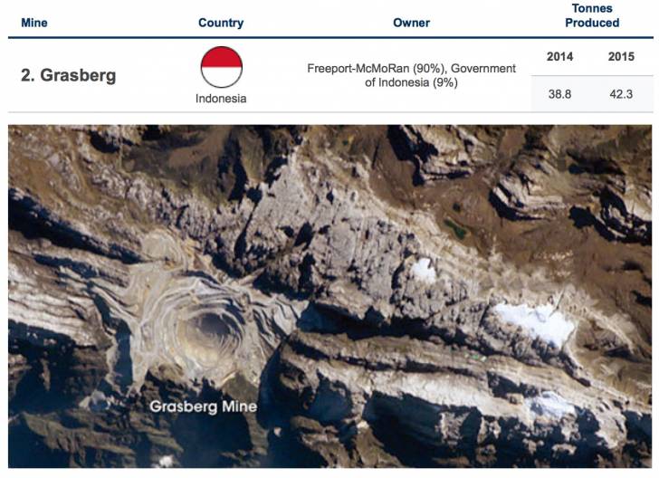Click the Owner column header
The height and width of the screenshot is (478, 659).
[x=412, y=23]
